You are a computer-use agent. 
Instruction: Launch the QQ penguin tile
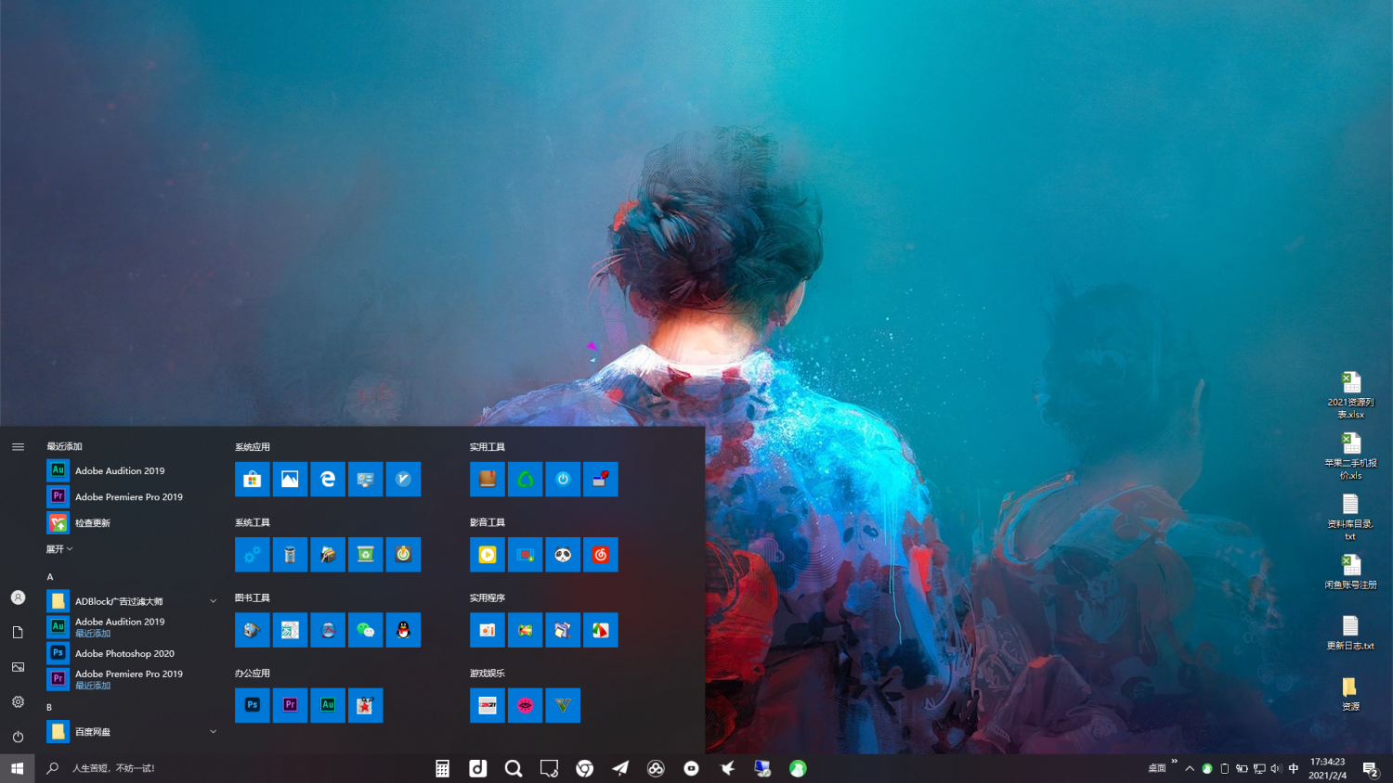point(403,630)
